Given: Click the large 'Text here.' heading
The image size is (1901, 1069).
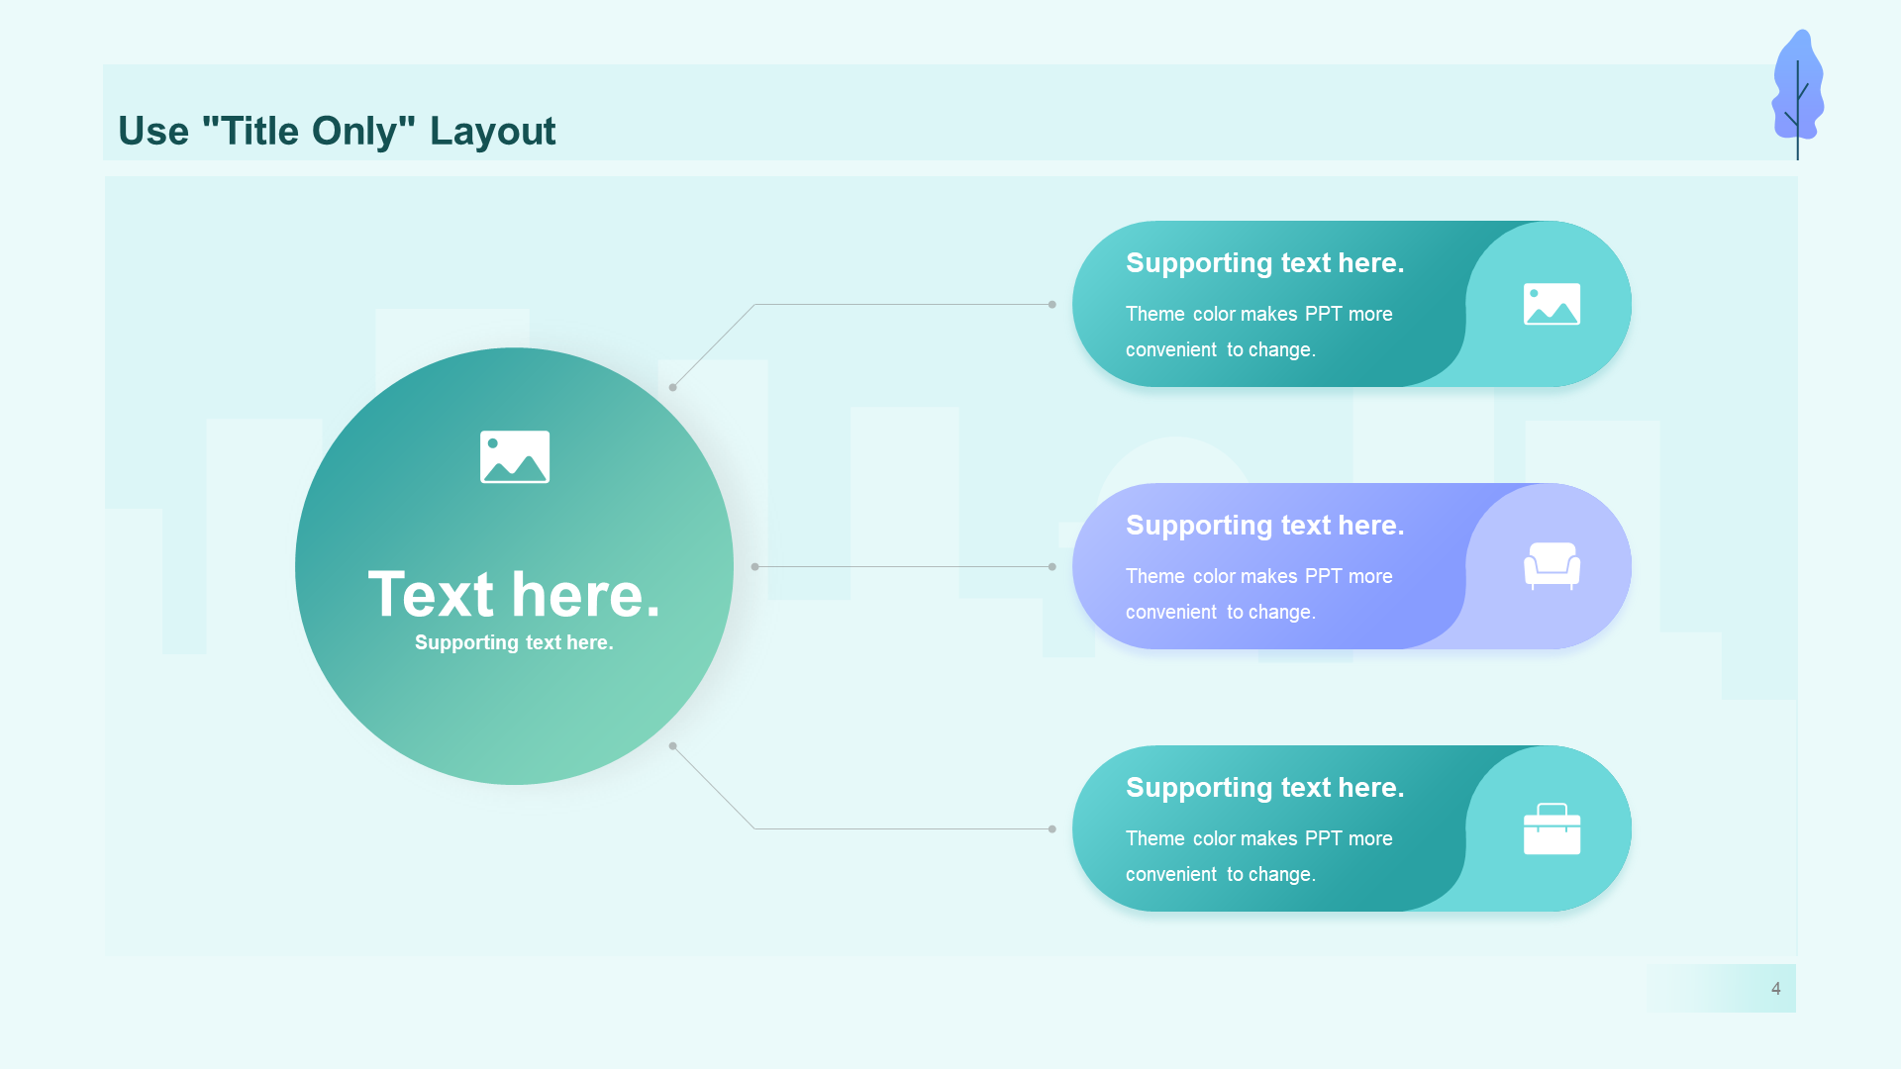Looking at the screenshot, I should point(514,594).
